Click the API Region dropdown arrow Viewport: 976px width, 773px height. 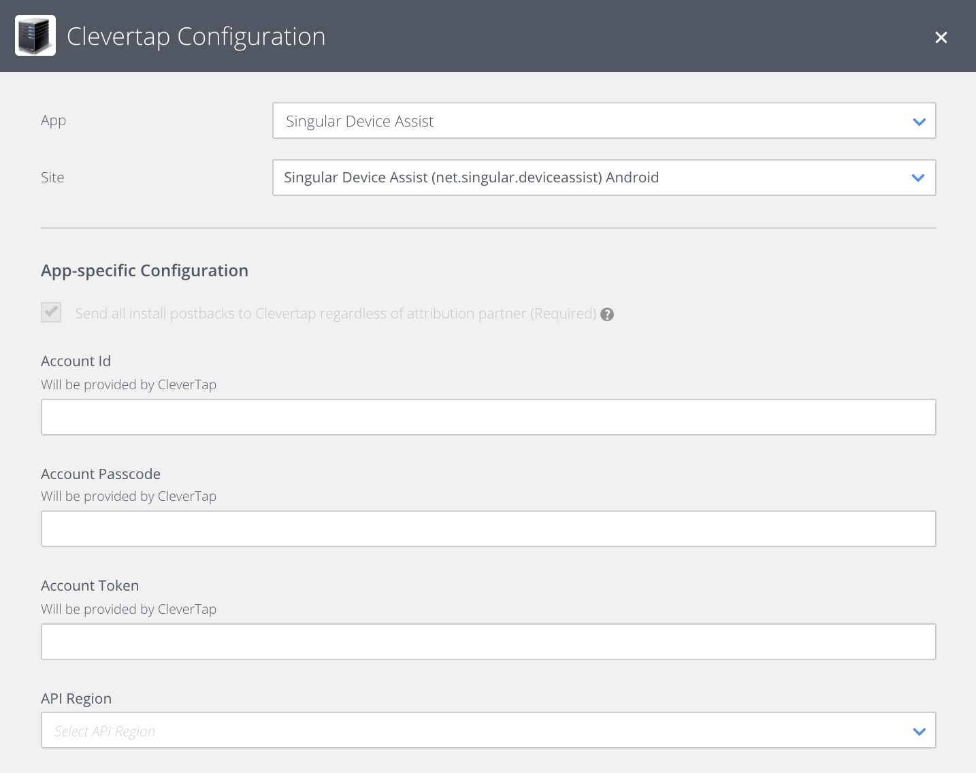(920, 730)
